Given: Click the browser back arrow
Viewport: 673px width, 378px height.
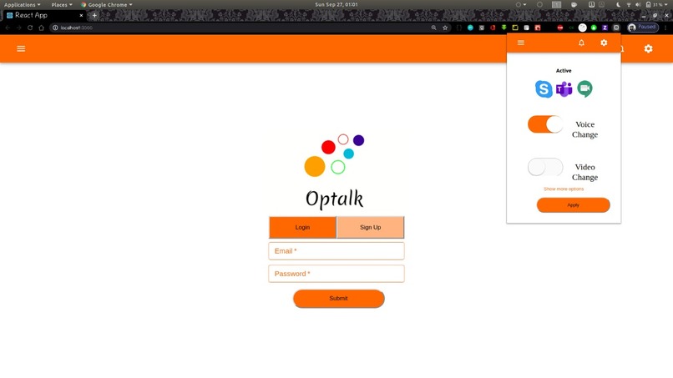Looking at the screenshot, I should point(8,28).
